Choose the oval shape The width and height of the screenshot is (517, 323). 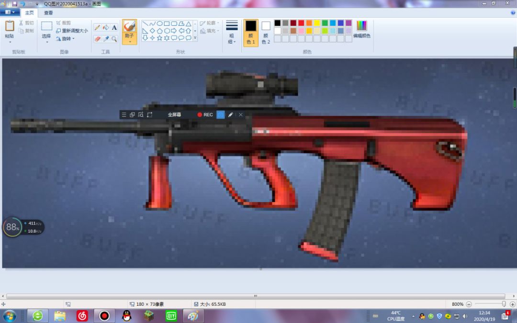159,24
